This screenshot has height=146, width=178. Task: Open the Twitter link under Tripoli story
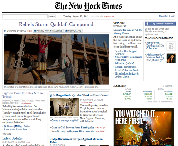[x=27, y=127]
